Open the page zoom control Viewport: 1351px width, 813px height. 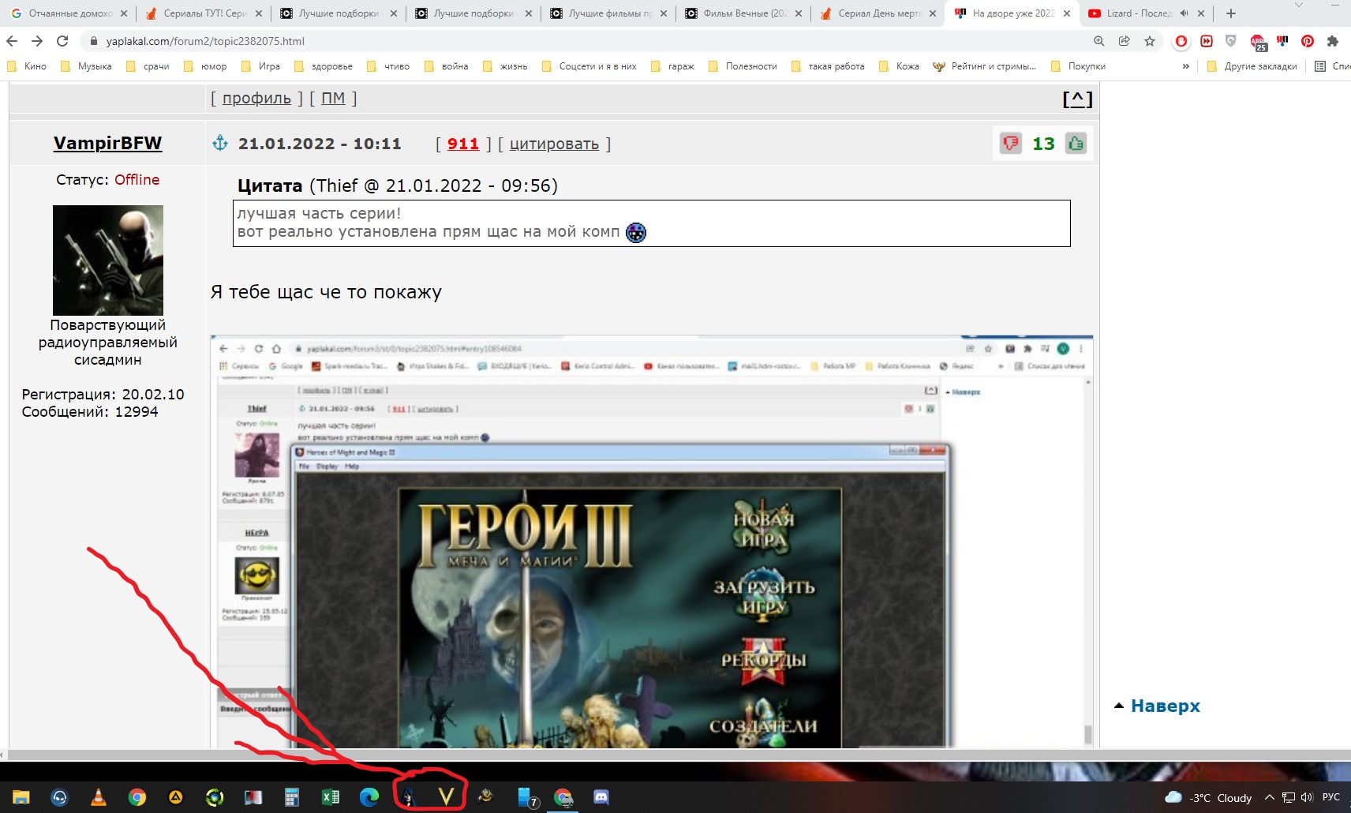[1099, 41]
